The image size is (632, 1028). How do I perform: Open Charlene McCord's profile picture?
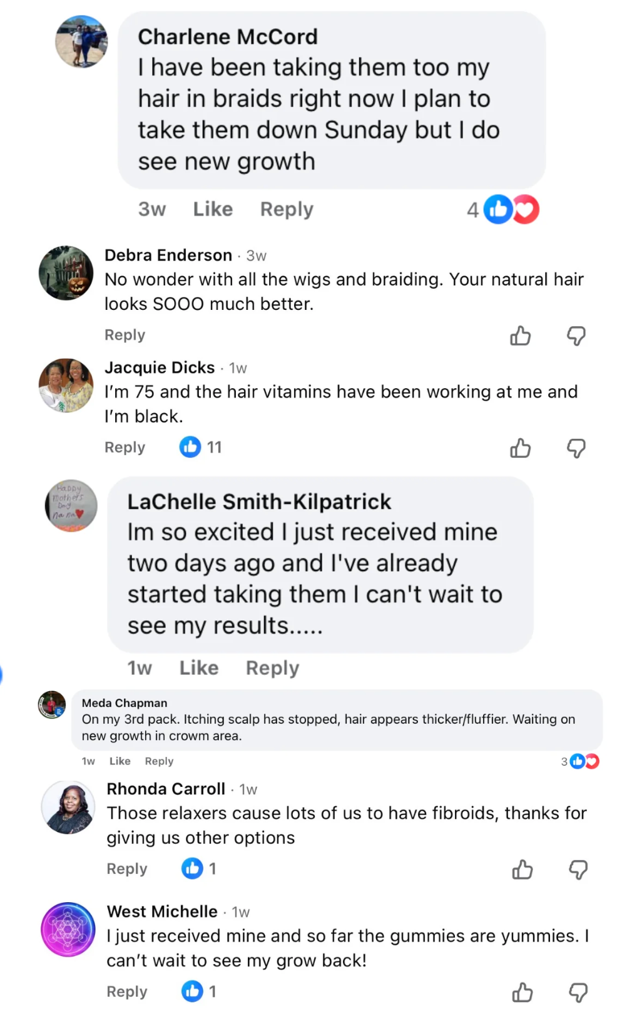[x=81, y=42]
